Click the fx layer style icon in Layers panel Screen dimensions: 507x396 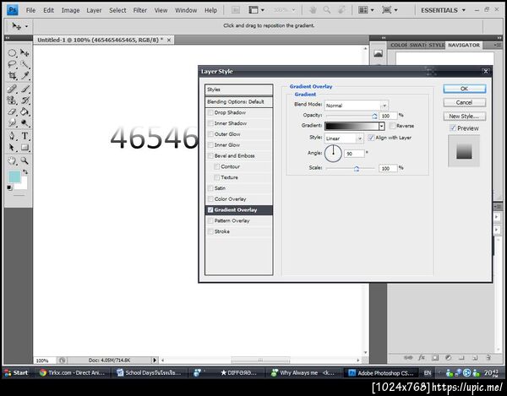click(x=422, y=357)
